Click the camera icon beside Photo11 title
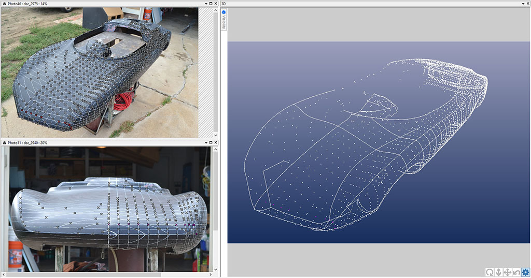Viewport: 531px width, 278px height. pos(4,142)
